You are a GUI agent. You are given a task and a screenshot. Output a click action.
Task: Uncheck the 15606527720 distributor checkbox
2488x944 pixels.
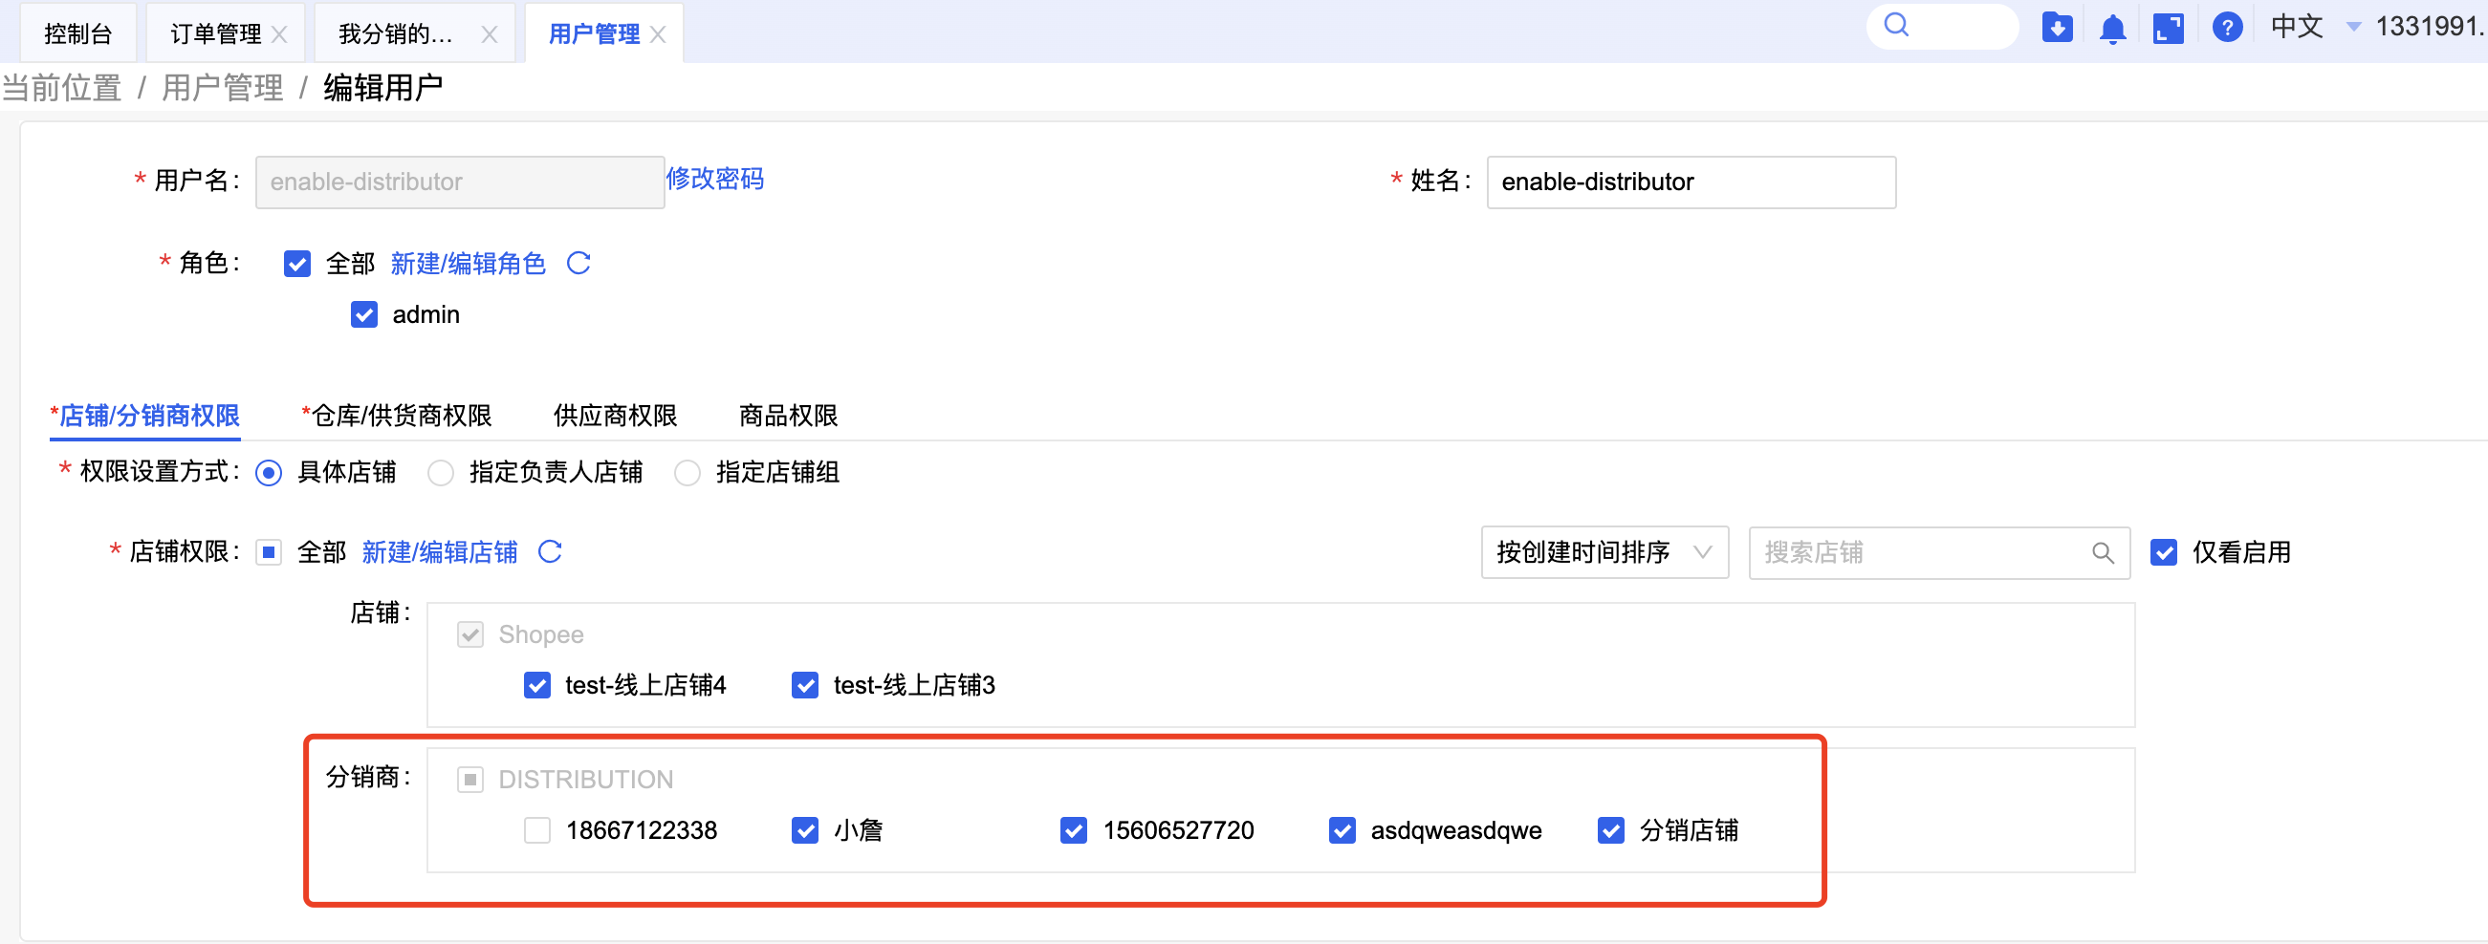(x=1073, y=830)
